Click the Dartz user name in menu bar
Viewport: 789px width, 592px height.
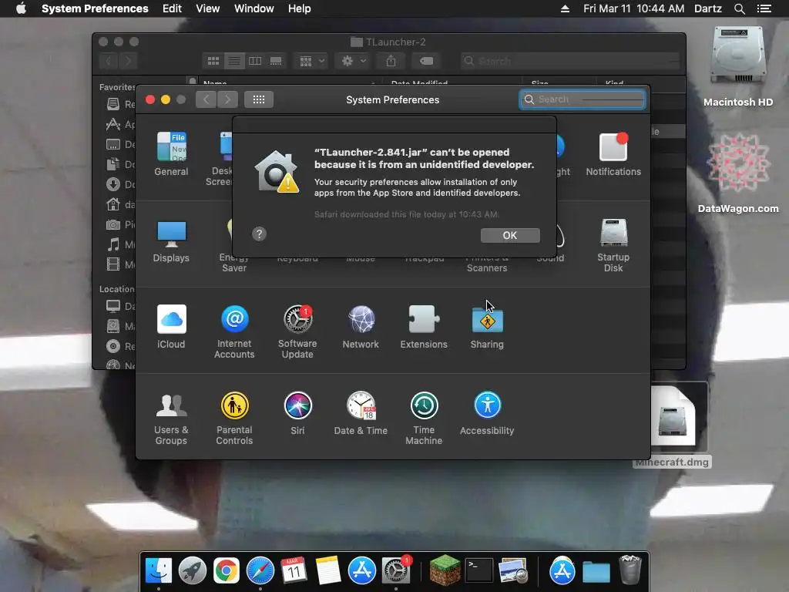(x=707, y=8)
